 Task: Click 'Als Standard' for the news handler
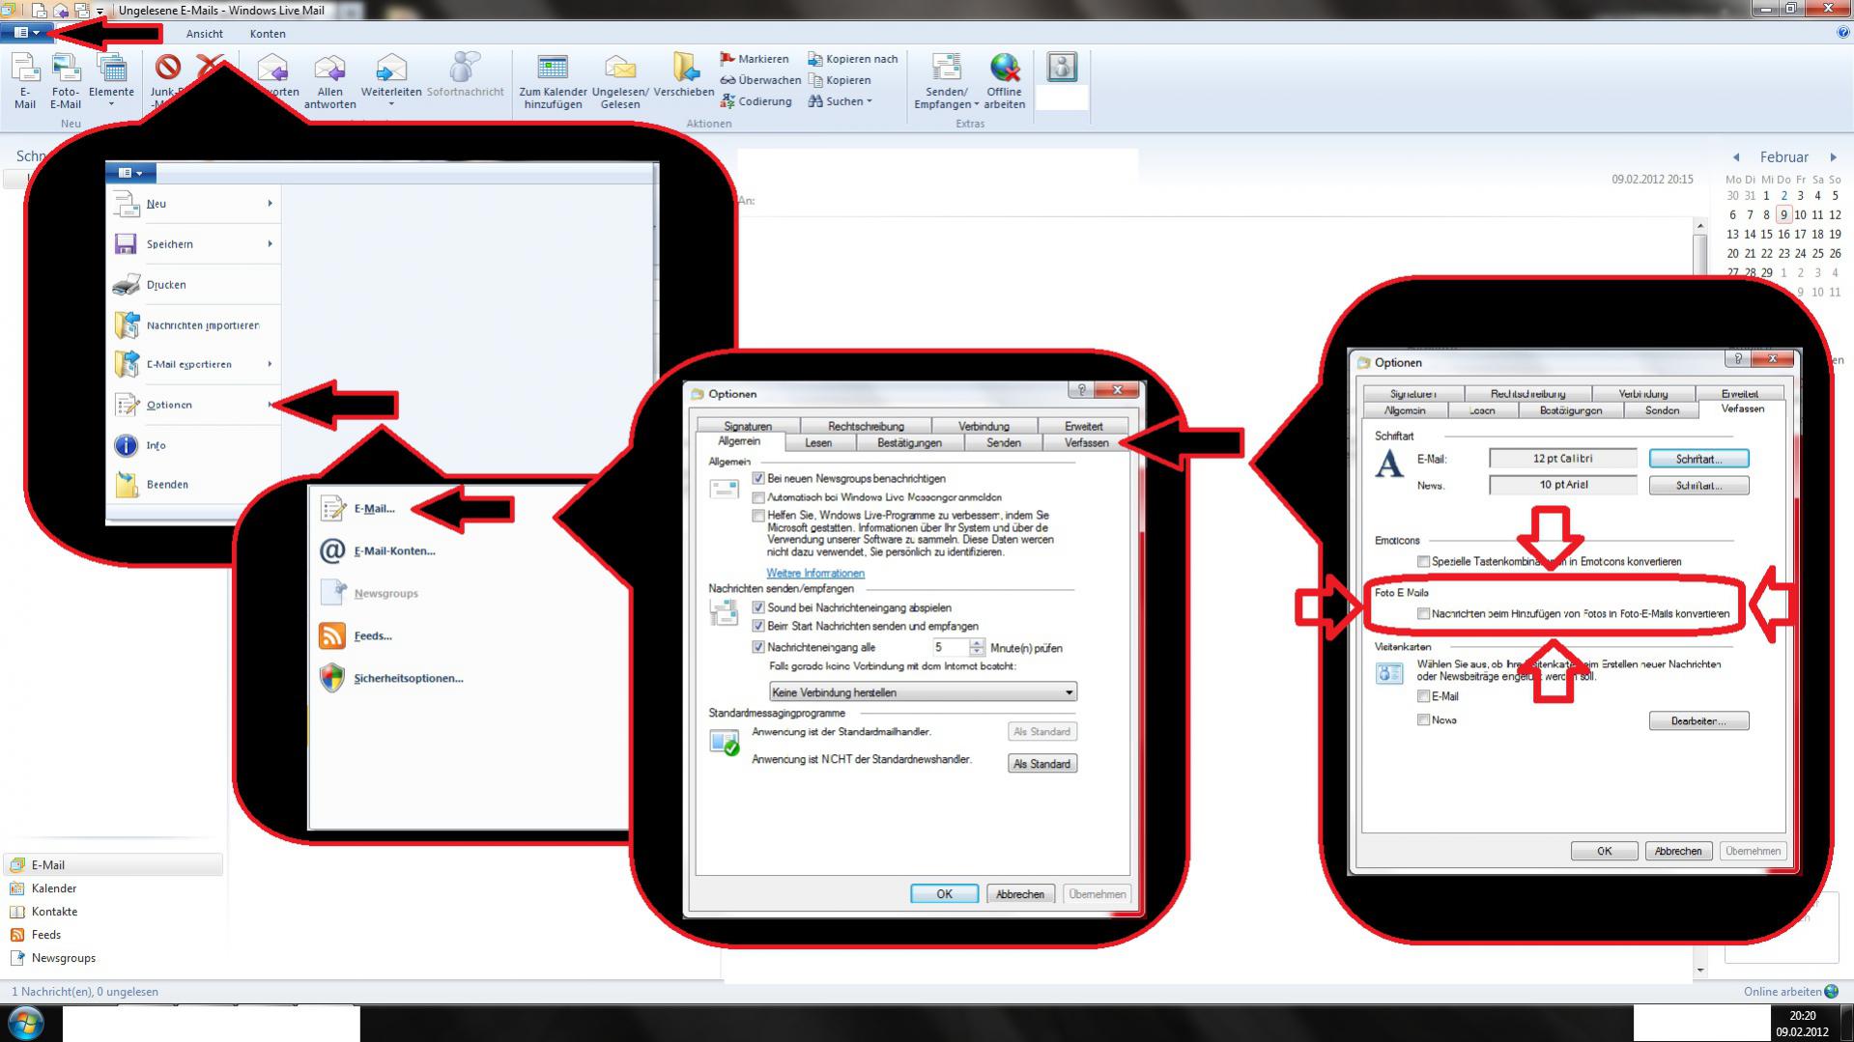1041,764
